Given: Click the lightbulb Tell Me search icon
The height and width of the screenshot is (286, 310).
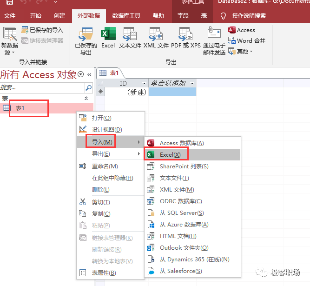Looking at the screenshot, I should tap(223, 16).
